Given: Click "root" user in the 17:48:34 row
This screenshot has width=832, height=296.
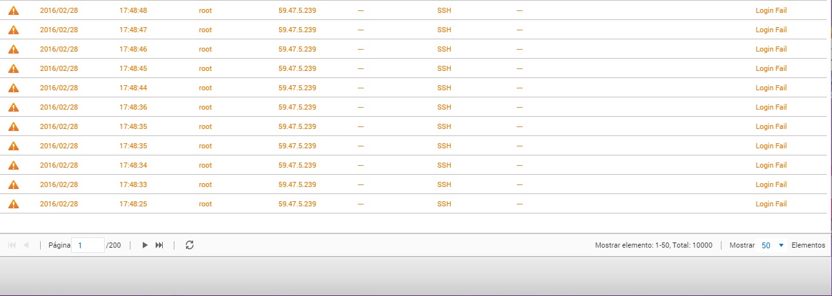Looking at the screenshot, I should pyautogui.click(x=205, y=165).
